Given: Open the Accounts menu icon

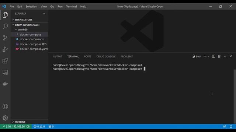Looking at the screenshot, I should 5,107.
